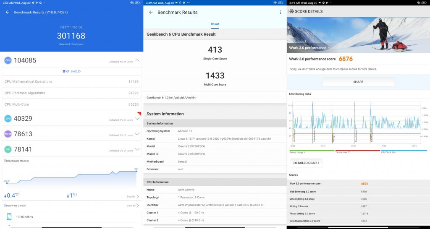Screen dimensions: 430x229
Task: Open the DETAILED GRAPH button
Action: [306, 163]
